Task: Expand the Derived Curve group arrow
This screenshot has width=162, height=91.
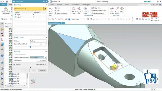Action: 107,15
